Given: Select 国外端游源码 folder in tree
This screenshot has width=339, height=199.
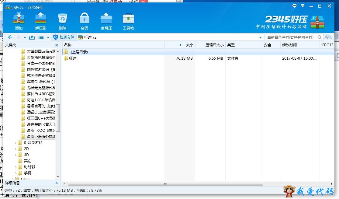Looking at the screenshot, I should coord(38,69).
